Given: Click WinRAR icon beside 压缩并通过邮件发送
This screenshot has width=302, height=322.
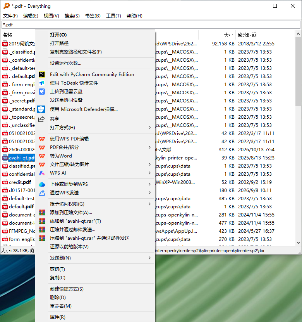Looking at the screenshot, I should click(x=42, y=230).
